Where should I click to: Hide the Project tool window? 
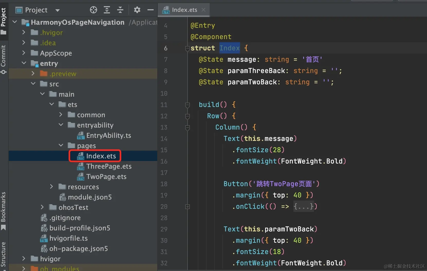click(151, 10)
